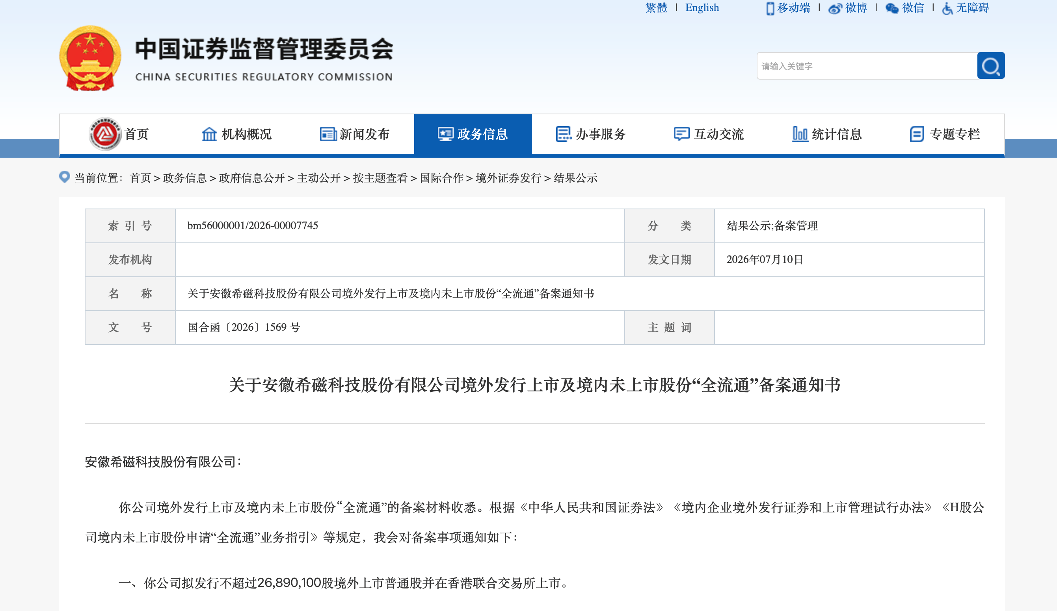The image size is (1057, 611).
Task: Open the 新闻发布 navigation tab
Action: (x=355, y=134)
